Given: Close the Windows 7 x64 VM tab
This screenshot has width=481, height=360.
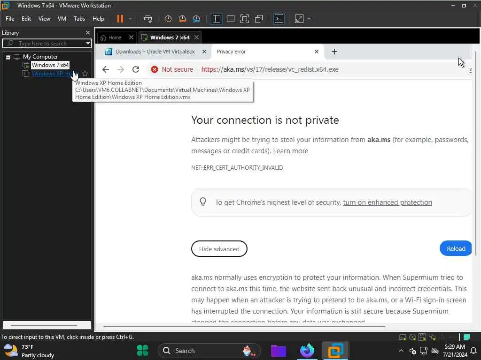Looking at the screenshot, I should 197,37.
